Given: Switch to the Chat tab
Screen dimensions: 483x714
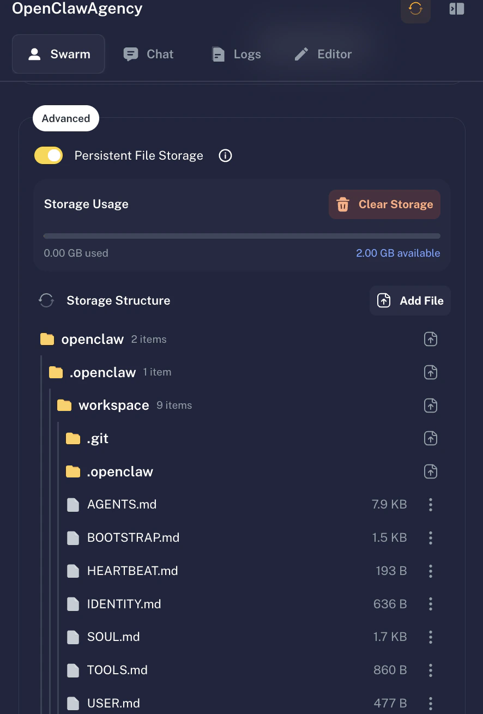Looking at the screenshot, I should (148, 54).
